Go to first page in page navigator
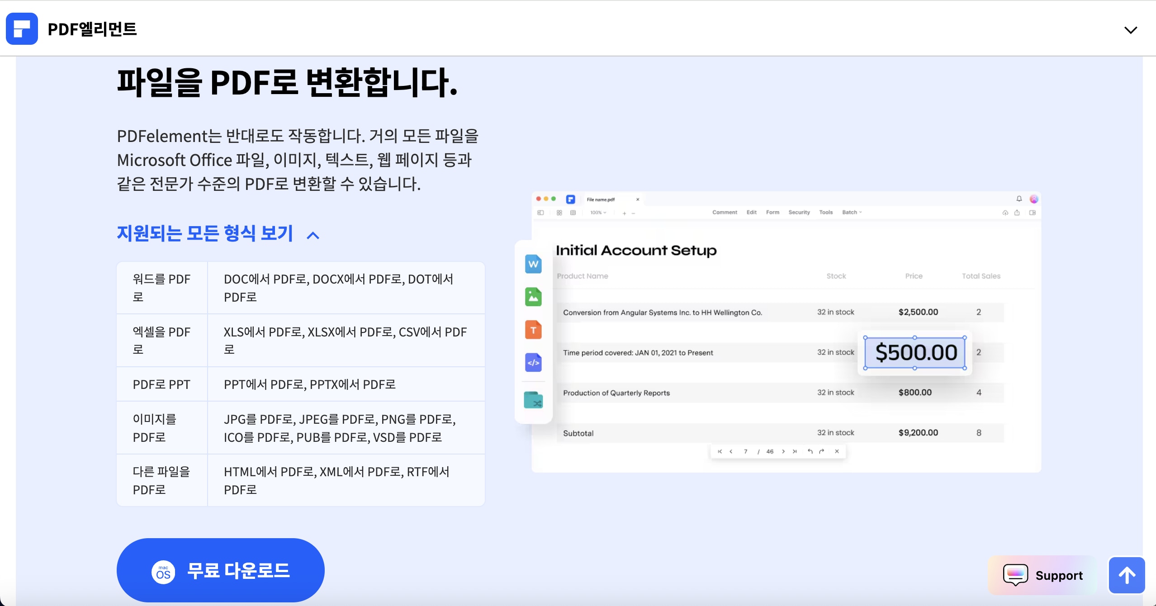The width and height of the screenshot is (1156, 606). (720, 451)
